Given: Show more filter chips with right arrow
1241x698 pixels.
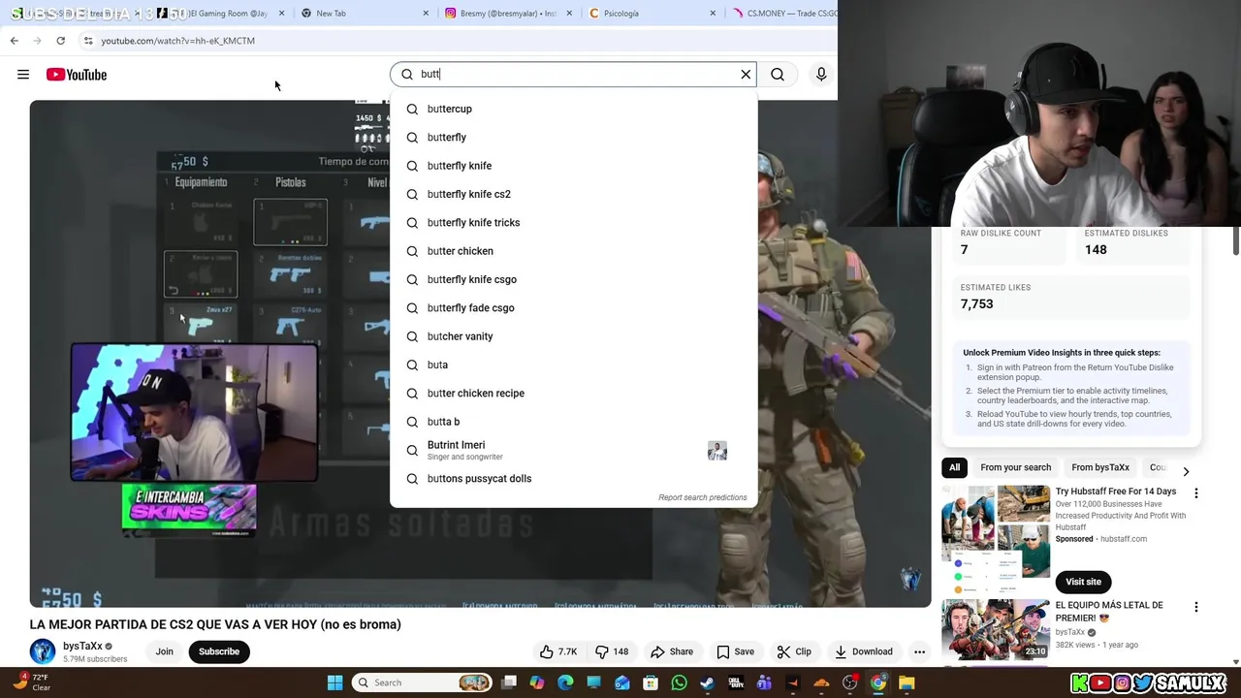Looking at the screenshot, I should [x=1186, y=471].
